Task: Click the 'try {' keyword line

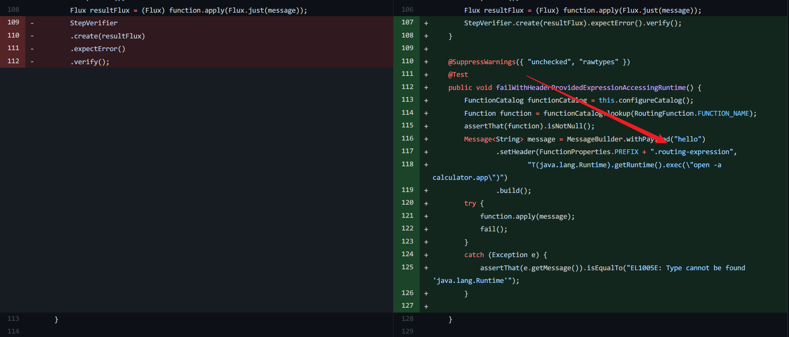Action: tap(474, 203)
